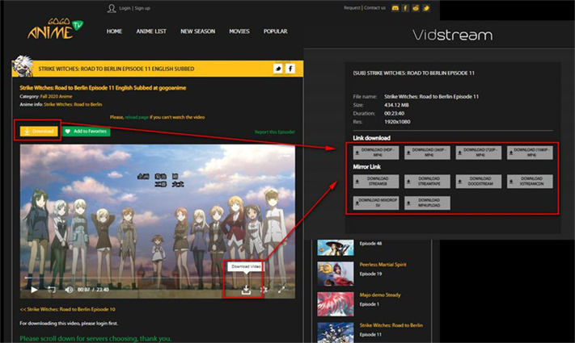
Task: Share episode via Twitter icon on yellow bar
Action: tap(278, 69)
